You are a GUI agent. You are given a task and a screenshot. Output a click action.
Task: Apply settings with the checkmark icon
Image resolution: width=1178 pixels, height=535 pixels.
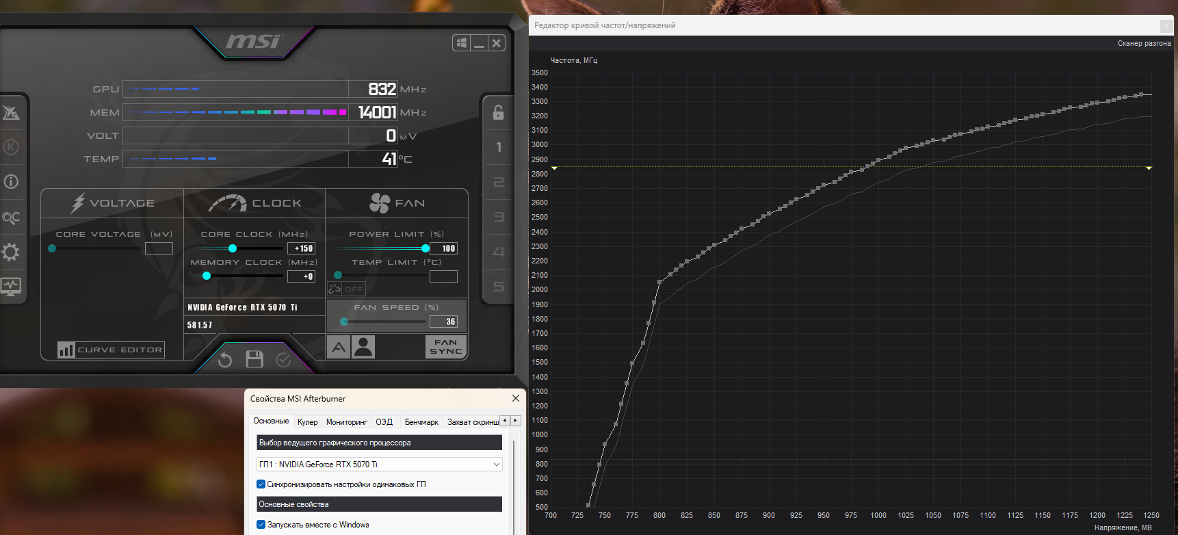point(283,359)
